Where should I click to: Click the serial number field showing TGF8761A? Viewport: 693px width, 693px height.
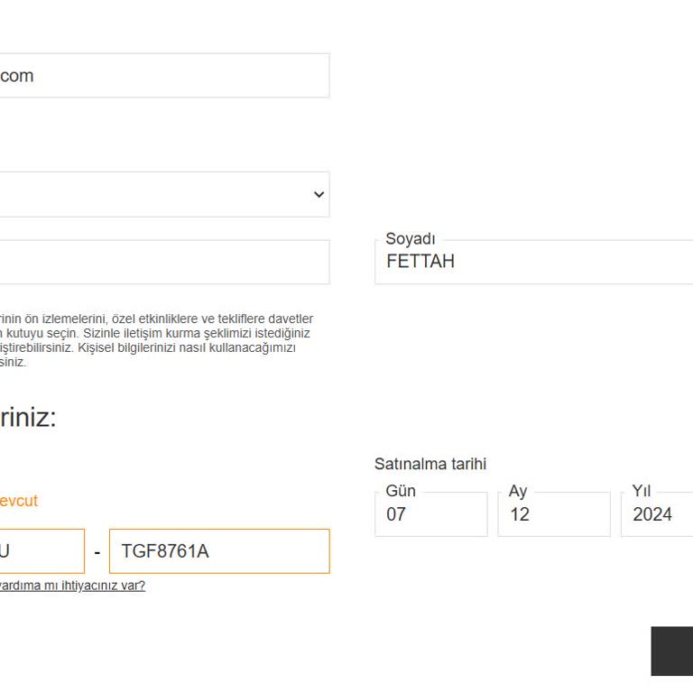click(219, 551)
